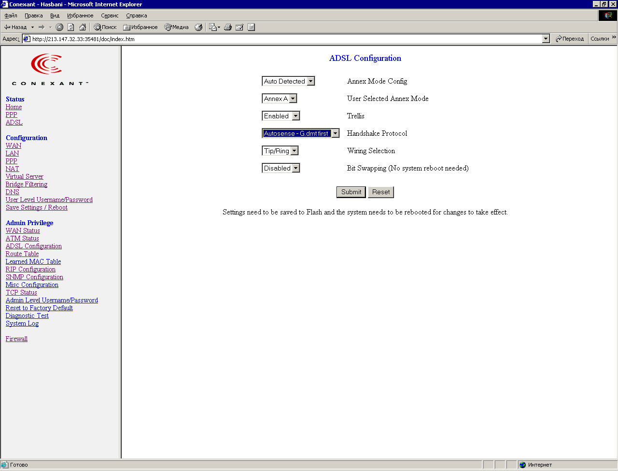This screenshot has height=471, width=618.
Task: Open Save Settings / Reboot link
Action: pyautogui.click(x=37, y=207)
